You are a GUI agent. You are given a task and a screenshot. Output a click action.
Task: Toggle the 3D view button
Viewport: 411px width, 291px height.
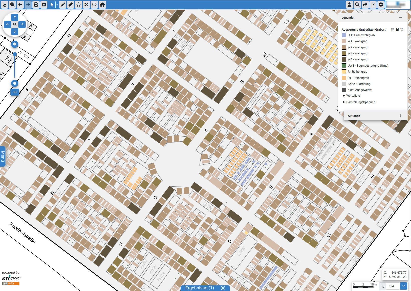point(15,92)
